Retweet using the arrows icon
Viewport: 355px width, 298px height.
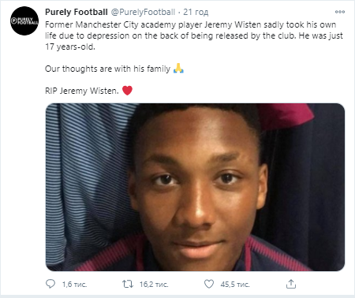coord(128,284)
